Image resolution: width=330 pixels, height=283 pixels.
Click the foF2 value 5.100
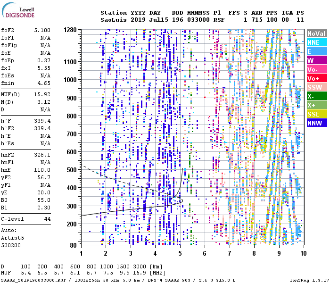[42, 30]
